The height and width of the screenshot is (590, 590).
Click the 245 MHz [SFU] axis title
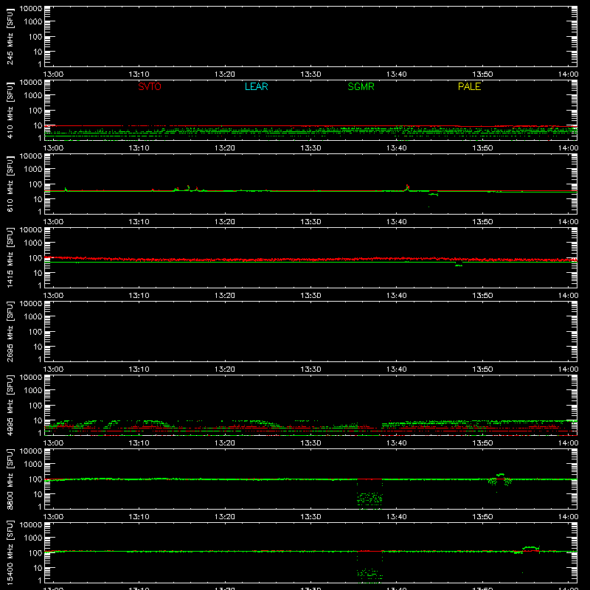10,37
